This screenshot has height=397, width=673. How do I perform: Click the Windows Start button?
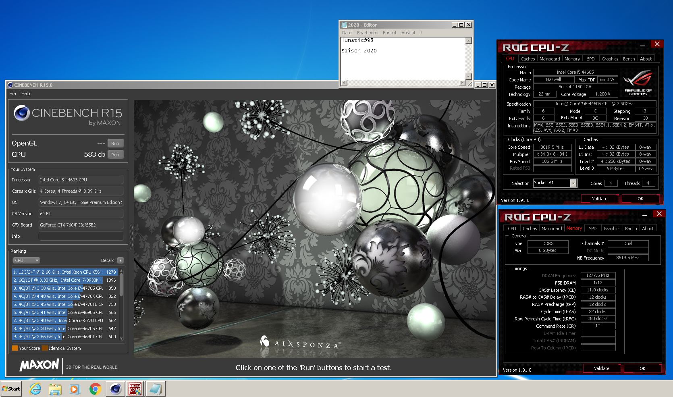[11, 389]
